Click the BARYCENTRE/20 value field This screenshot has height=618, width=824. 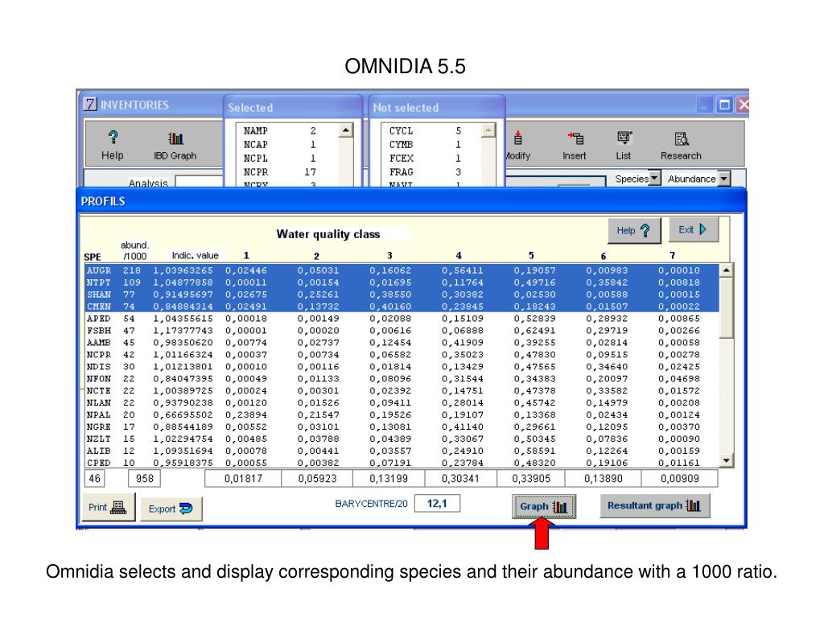(x=437, y=504)
